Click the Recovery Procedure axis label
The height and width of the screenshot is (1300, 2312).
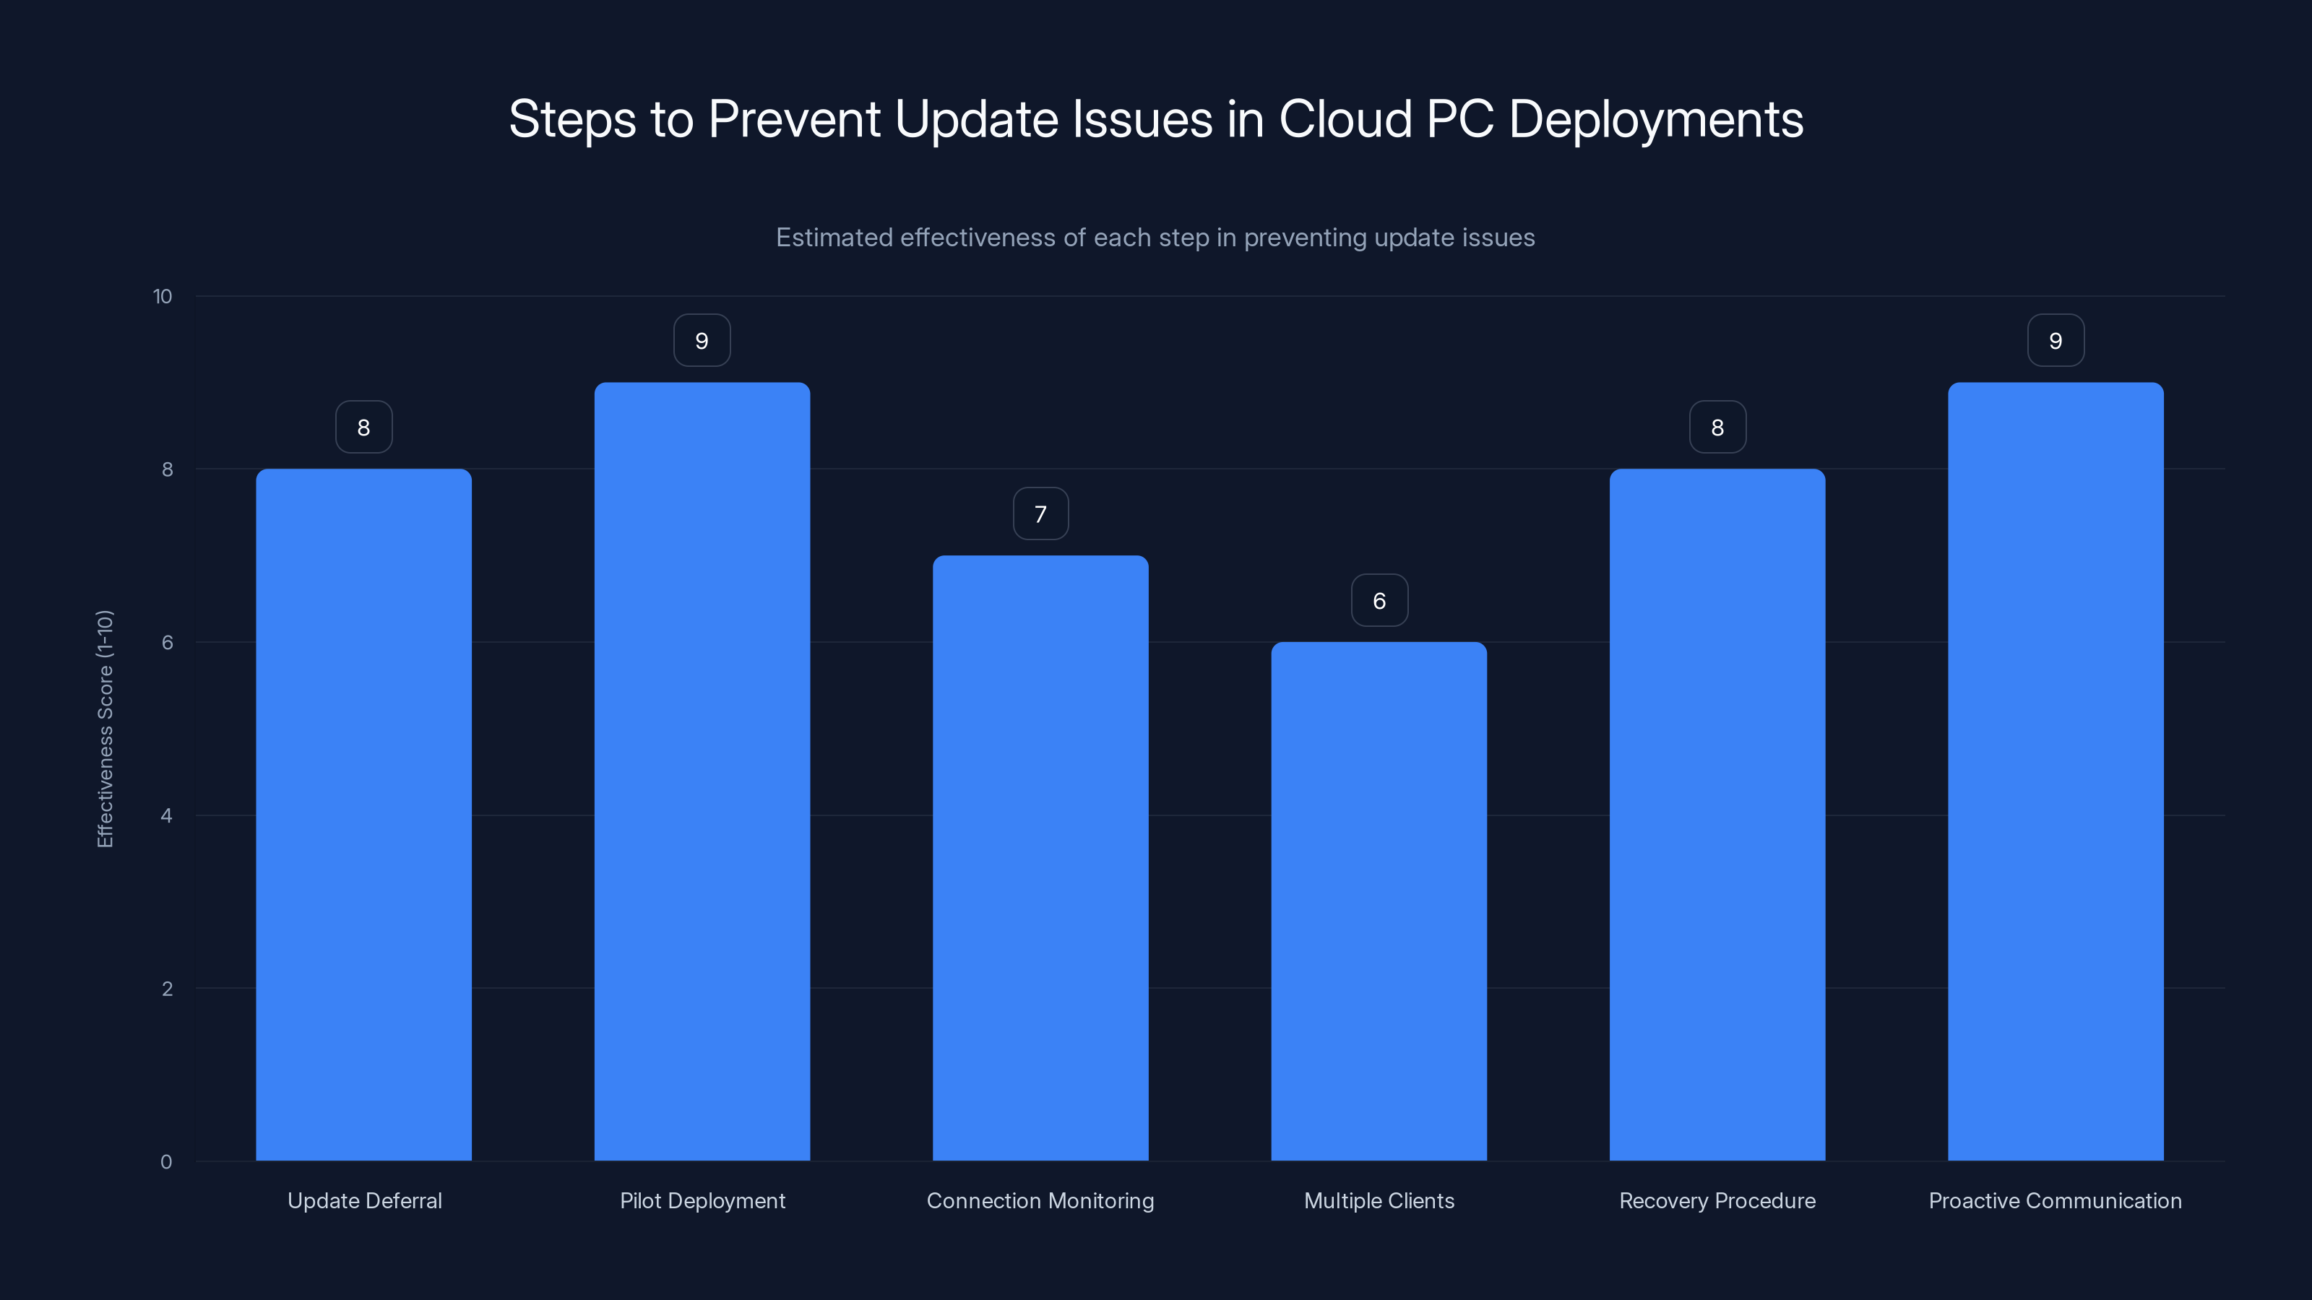click(x=1717, y=1200)
